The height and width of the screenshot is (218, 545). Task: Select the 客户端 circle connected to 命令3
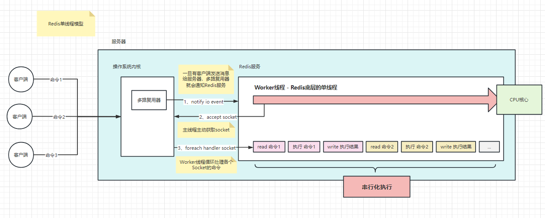coord(21,155)
